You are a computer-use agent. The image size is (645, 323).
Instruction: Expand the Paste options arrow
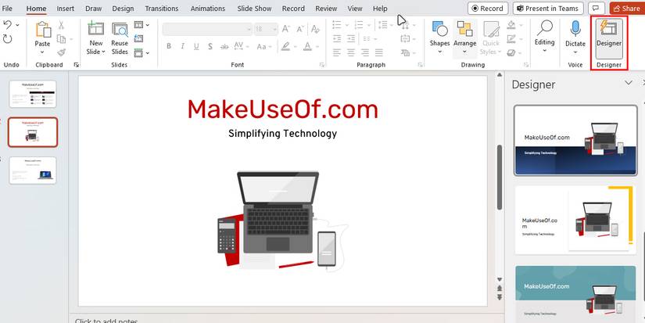tap(42, 52)
